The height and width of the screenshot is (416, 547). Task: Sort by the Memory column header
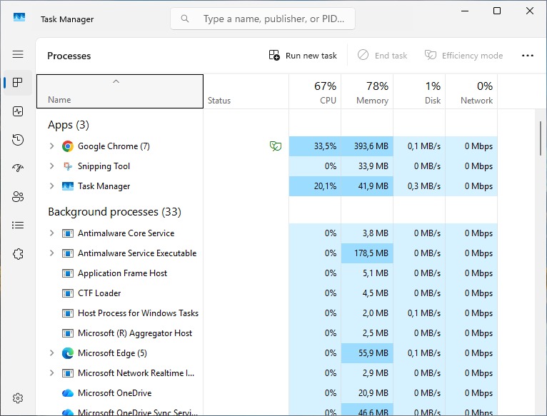pyautogui.click(x=367, y=91)
